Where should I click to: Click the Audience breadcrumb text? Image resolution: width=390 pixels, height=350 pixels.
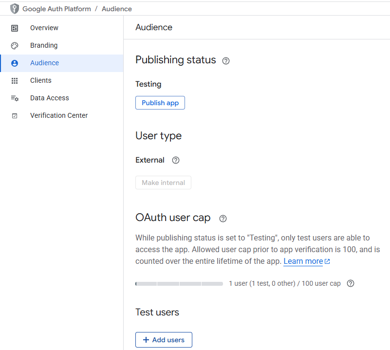tap(117, 9)
